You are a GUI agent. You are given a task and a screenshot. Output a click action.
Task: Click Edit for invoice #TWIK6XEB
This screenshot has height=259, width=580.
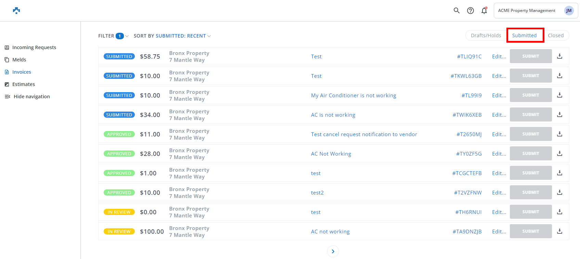point(499,115)
